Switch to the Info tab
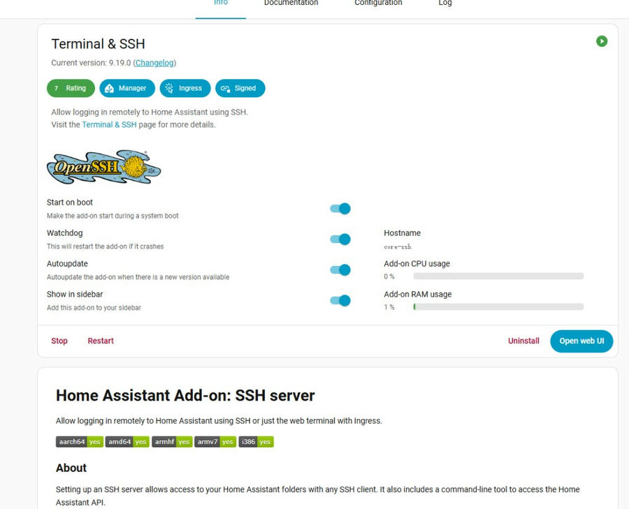Screen dimensions: 629x509 tap(221, 3)
